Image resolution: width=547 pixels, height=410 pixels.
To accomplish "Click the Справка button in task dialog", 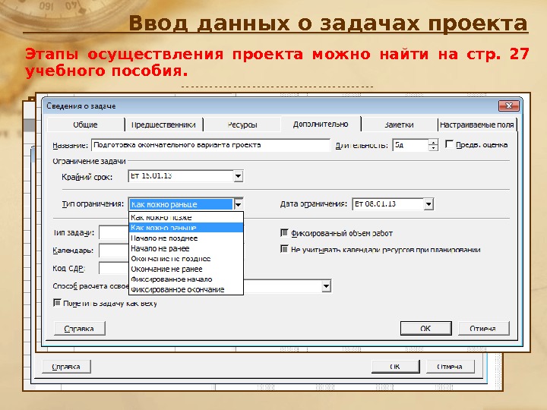I will pos(80,329).
